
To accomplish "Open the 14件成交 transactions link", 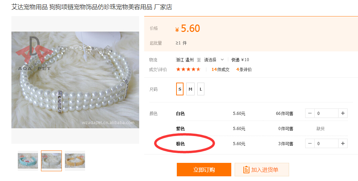I will pos(220,70).
